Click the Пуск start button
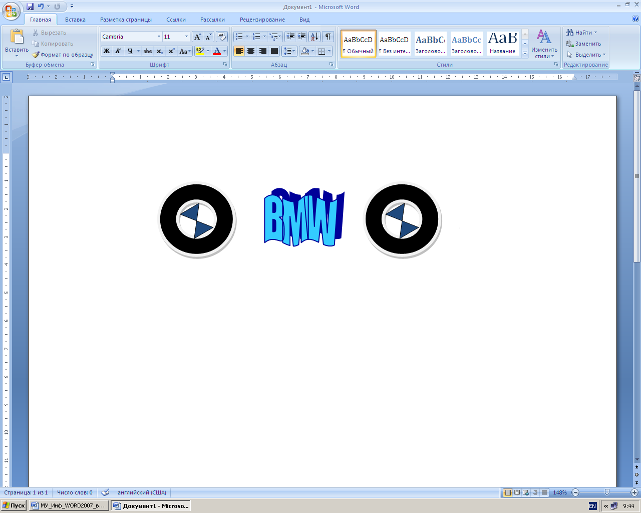The image size is (641, 513). coord(14,505)
